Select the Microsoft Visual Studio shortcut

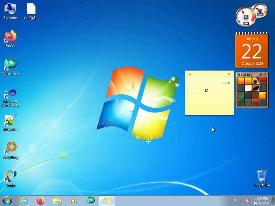pyautogui.click(x=10, y=98)
